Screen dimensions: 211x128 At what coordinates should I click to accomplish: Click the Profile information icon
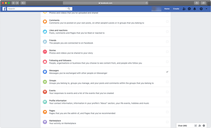(45, 102)
